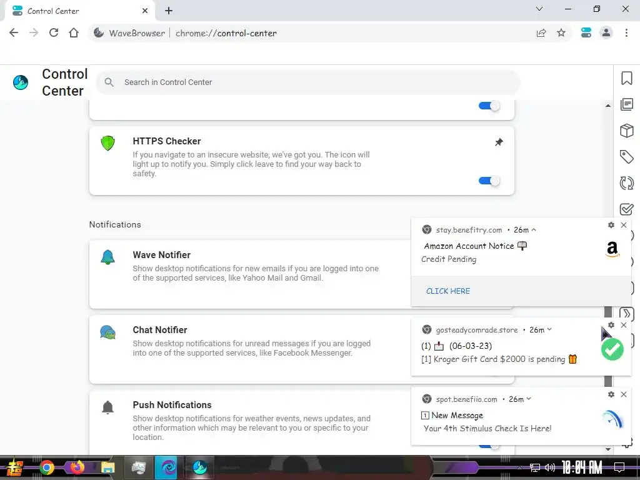This screenshot has width=640, height=480.
Task: Open the Windows Start button
Action: [15, 467]
